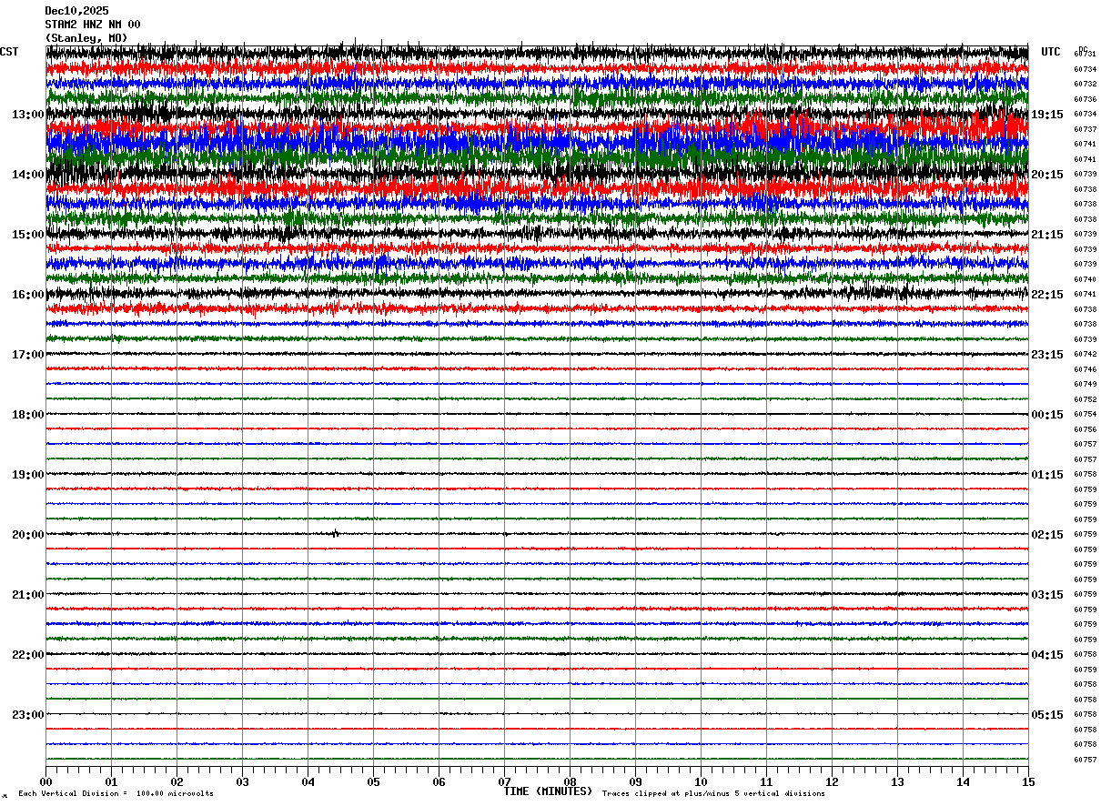Click the 20:00 CST time label
The height and width of the screenshot is (806, 1101).
27,535
